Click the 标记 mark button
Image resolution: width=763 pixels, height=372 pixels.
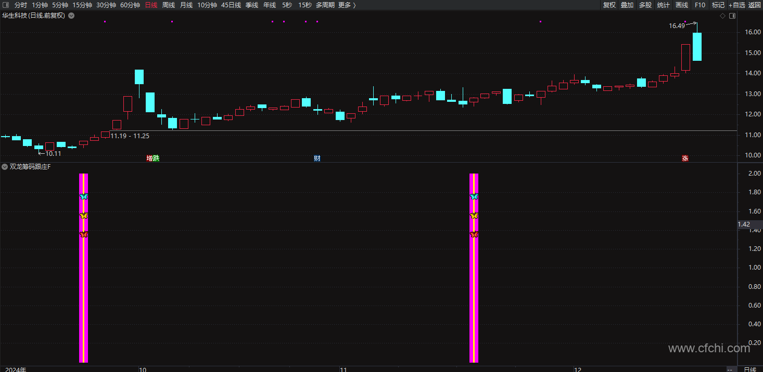tap(718, 5)
